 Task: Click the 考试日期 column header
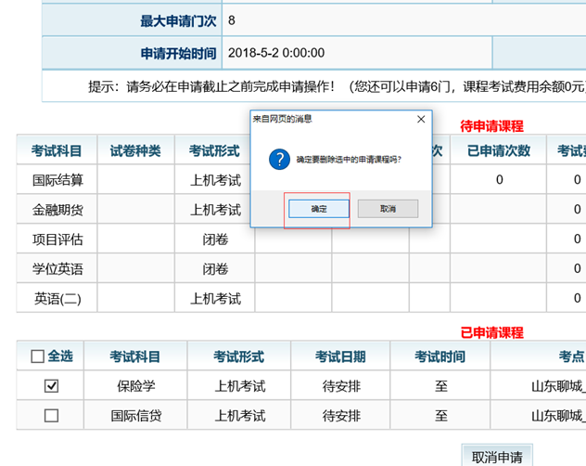click(340, 356)
